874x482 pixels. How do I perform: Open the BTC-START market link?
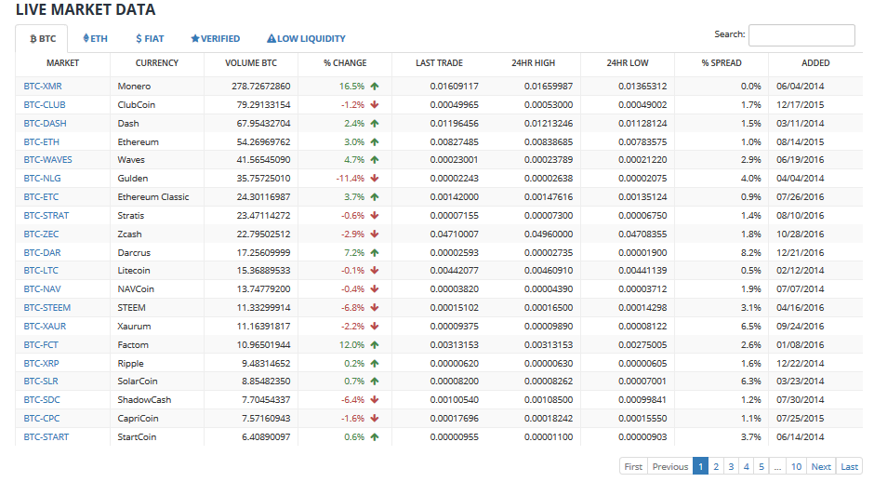[46, 436]
